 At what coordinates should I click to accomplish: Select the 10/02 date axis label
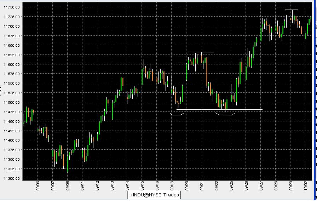[x=306, y=186]
